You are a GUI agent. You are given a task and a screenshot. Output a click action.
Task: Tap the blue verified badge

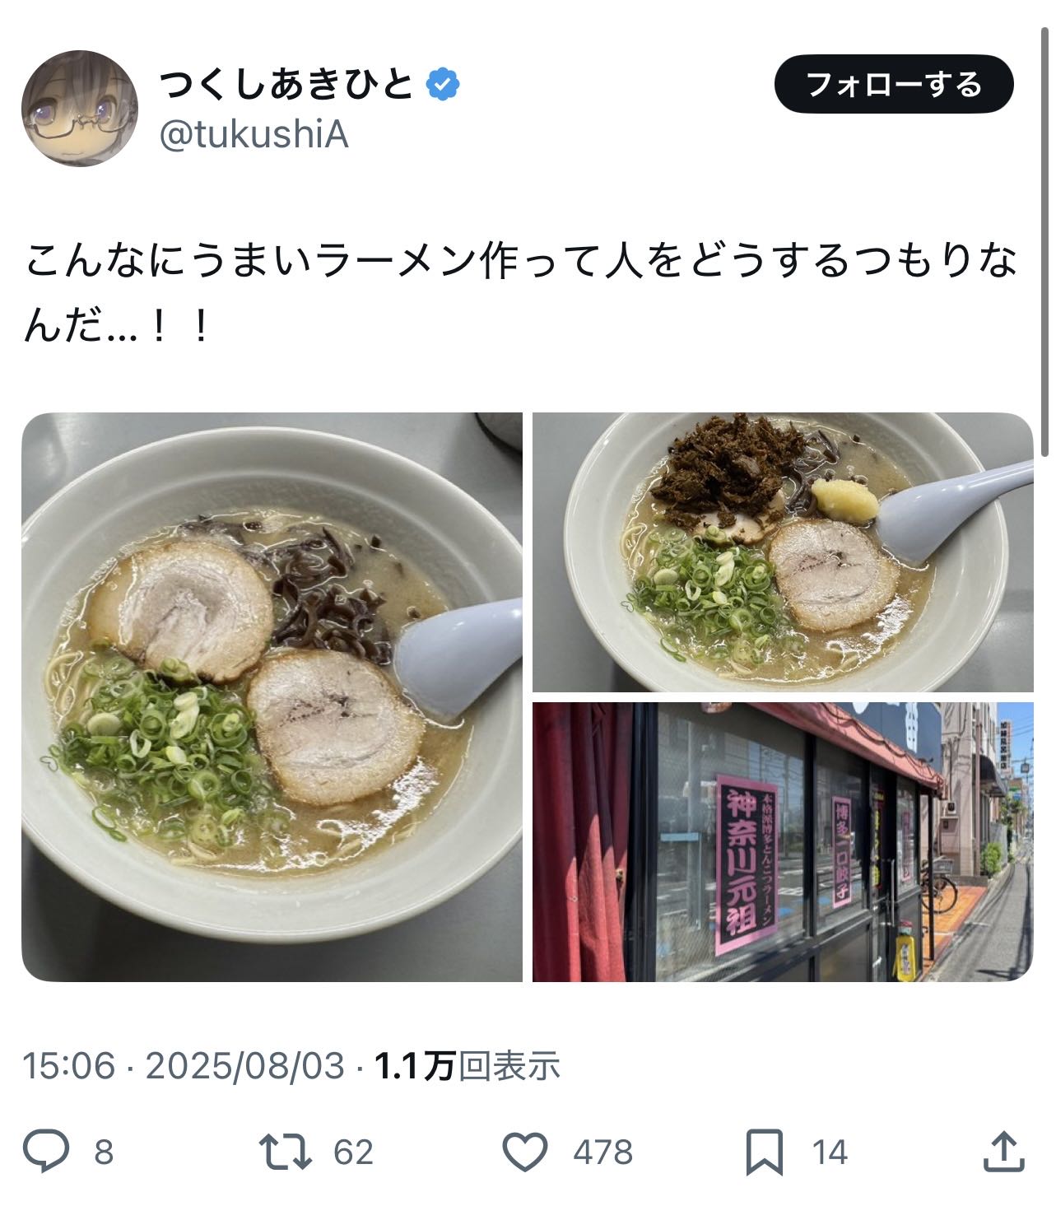443,83
